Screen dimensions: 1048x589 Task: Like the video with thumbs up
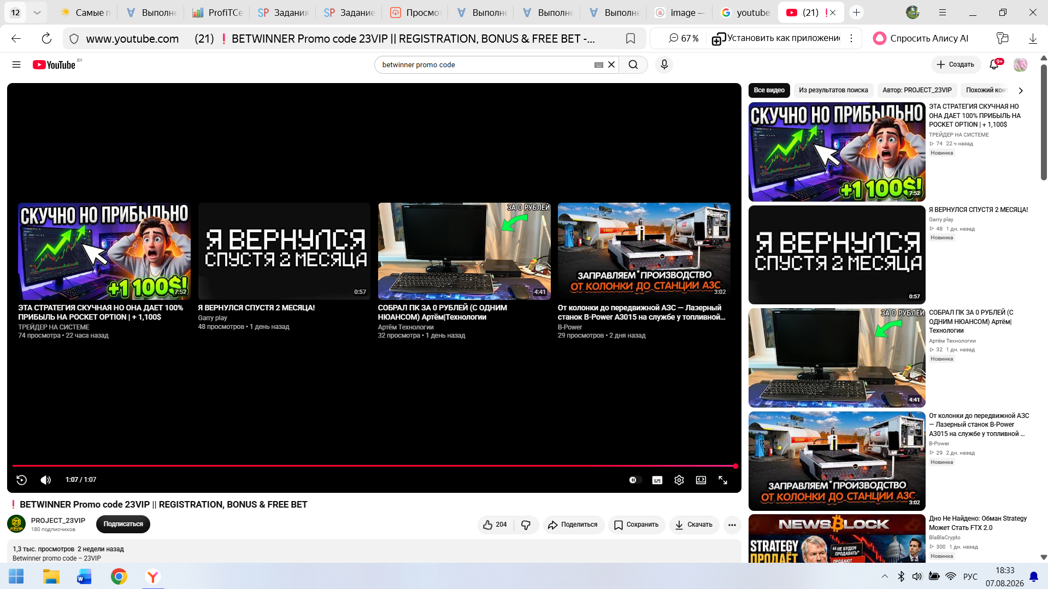(x=495, y=525)
